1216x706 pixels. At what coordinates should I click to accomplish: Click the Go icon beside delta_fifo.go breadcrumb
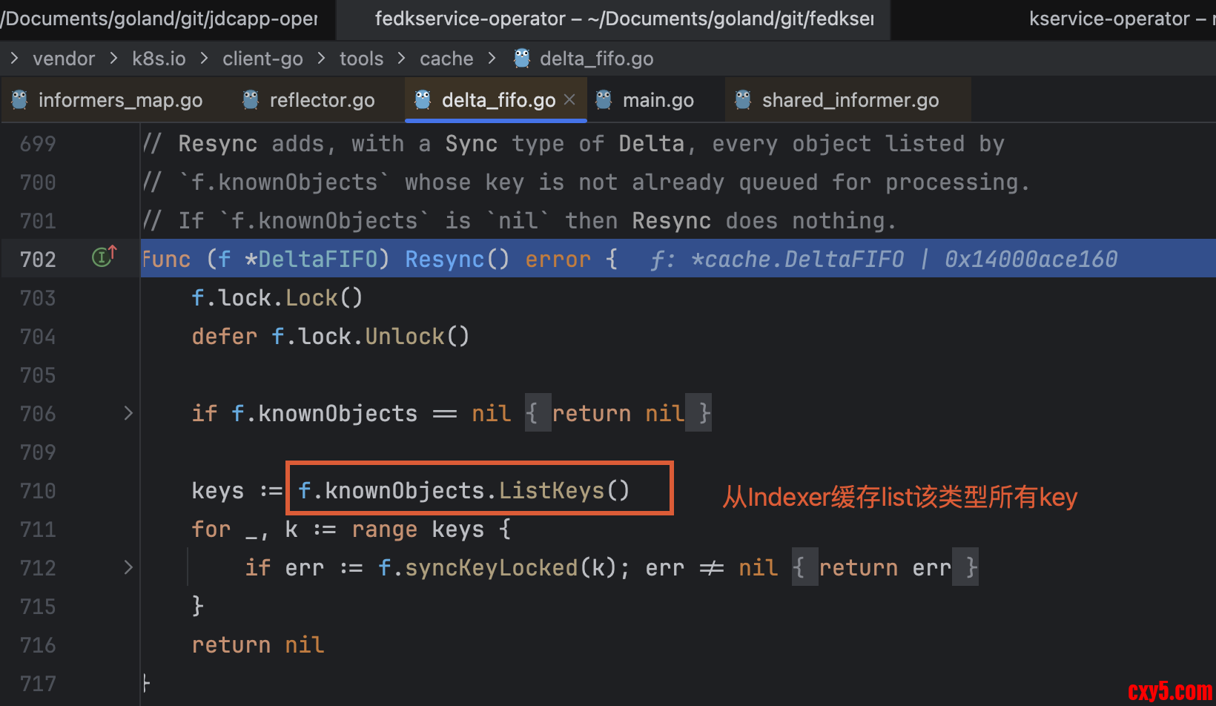tap(522, 58)
